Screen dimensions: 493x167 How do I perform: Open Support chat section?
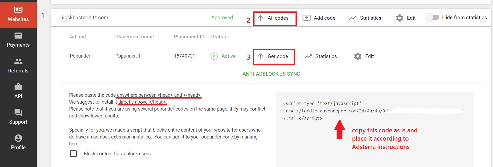coord(18,117)
